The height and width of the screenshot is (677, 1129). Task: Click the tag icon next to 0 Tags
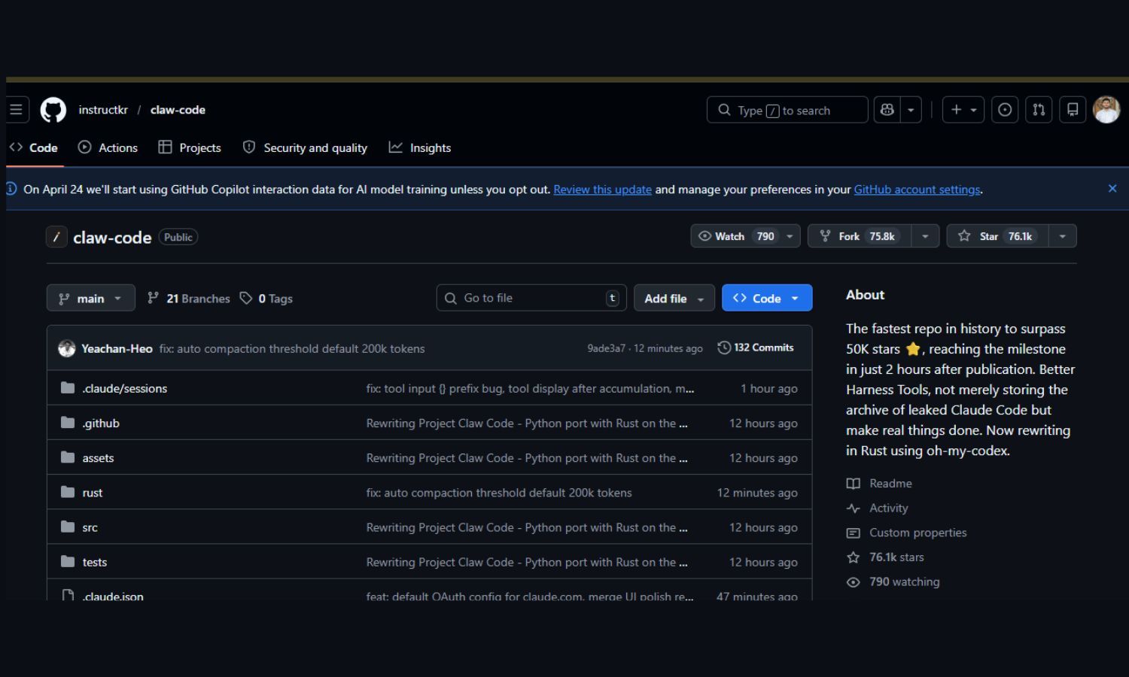click(245, 298)
